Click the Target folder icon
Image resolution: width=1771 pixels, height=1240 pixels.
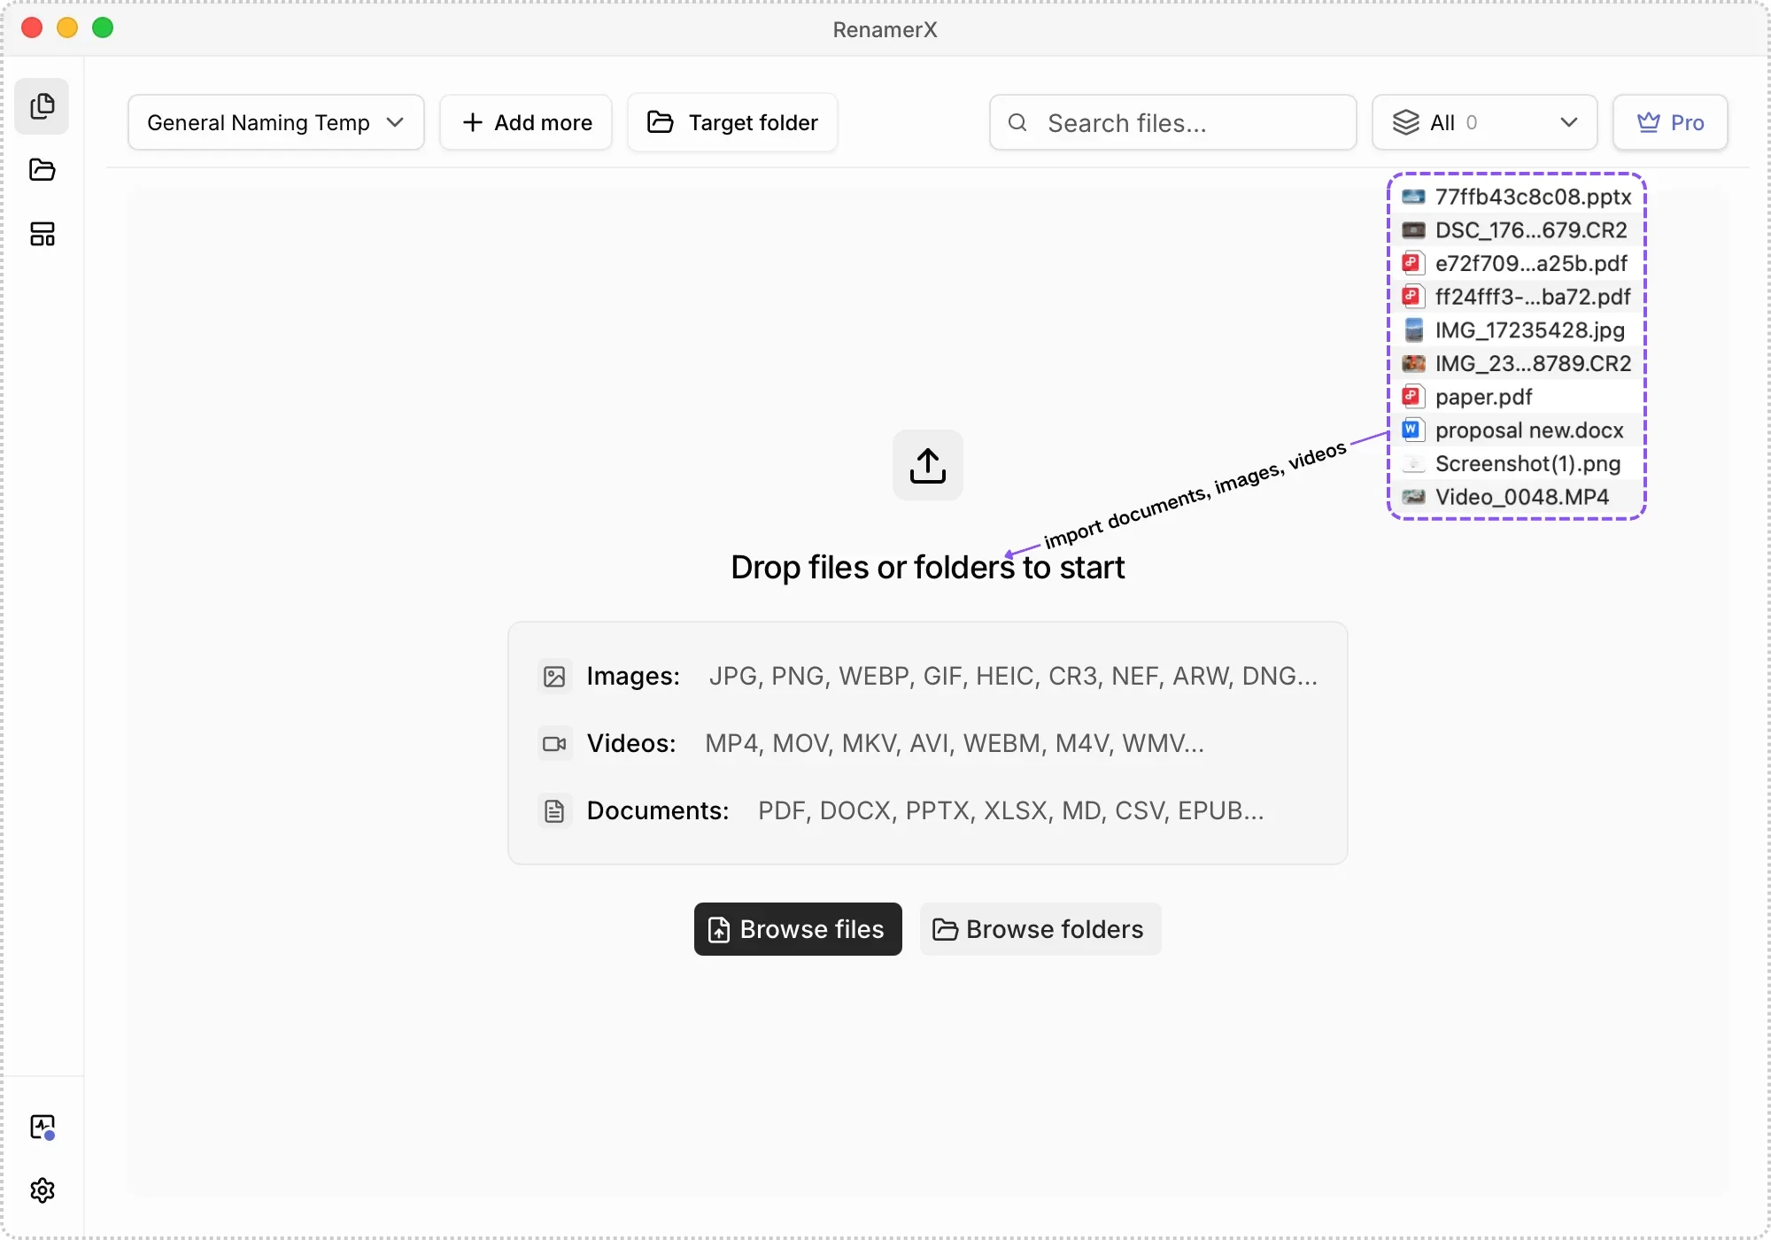(661, 122)
